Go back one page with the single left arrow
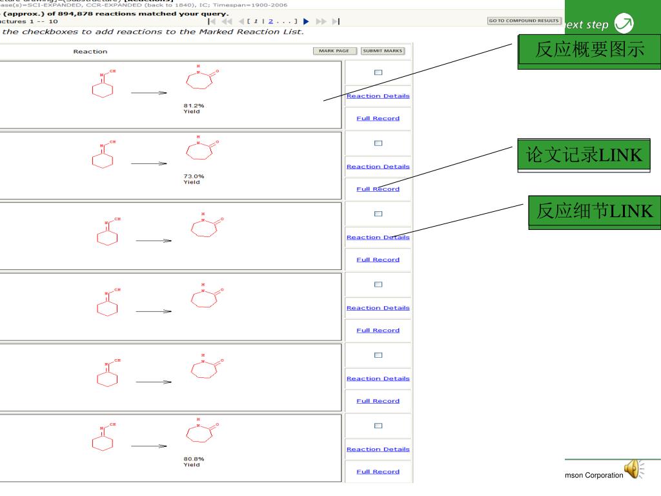Screen dimensions: 661x496 point(241,21)
